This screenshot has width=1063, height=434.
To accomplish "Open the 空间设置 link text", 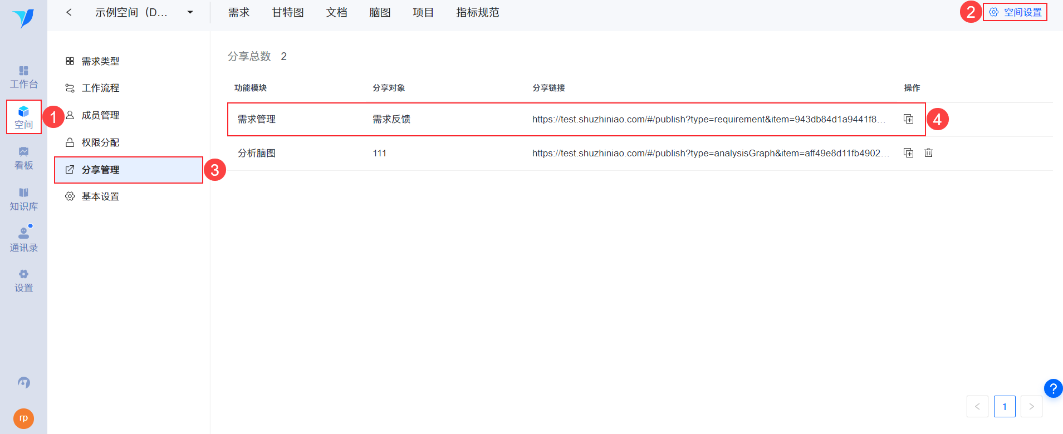I will pyautogui.click(x=1023, y=12).
